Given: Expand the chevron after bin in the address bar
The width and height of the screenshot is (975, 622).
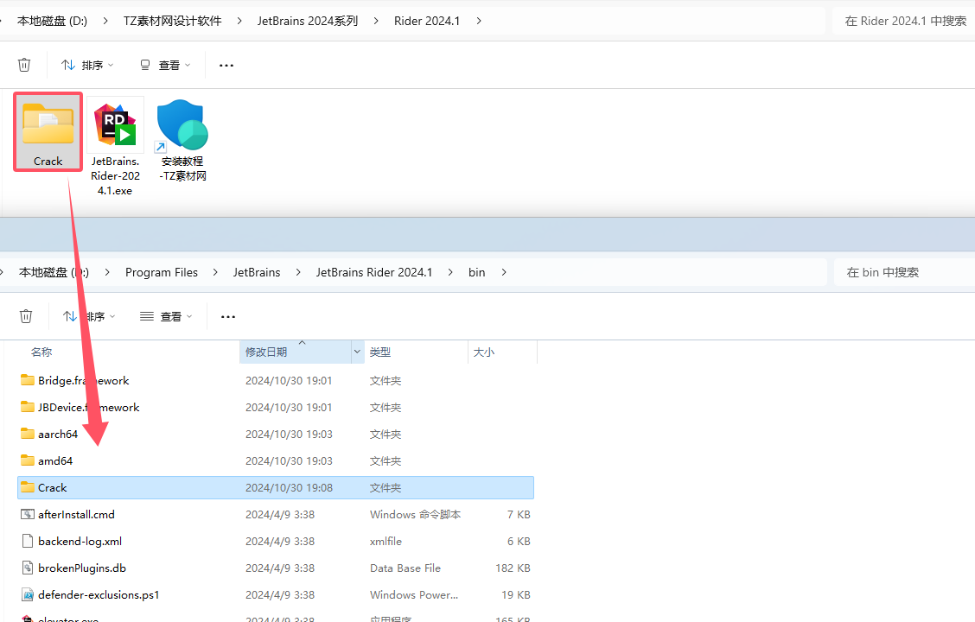Looking at the screenshot, I should 504,272.
